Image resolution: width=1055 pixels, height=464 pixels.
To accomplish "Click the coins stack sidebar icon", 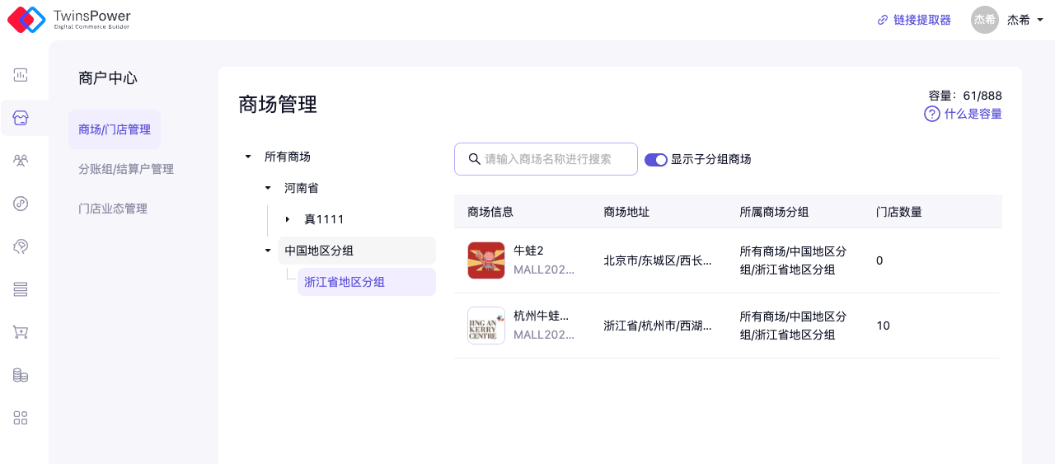I will coord(21,375).
